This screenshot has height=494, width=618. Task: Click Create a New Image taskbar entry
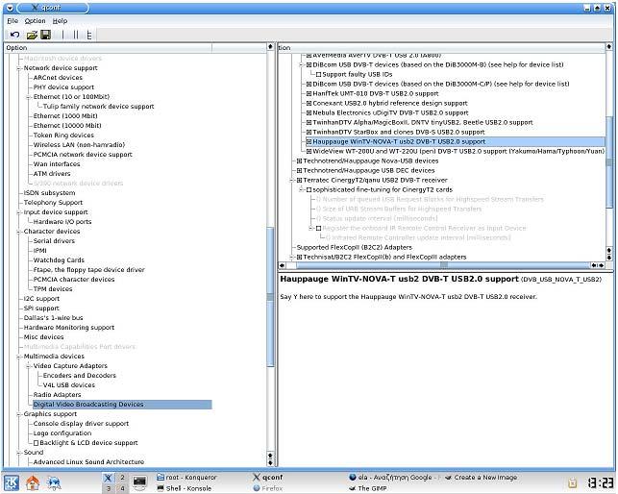(x=482, y=478)
